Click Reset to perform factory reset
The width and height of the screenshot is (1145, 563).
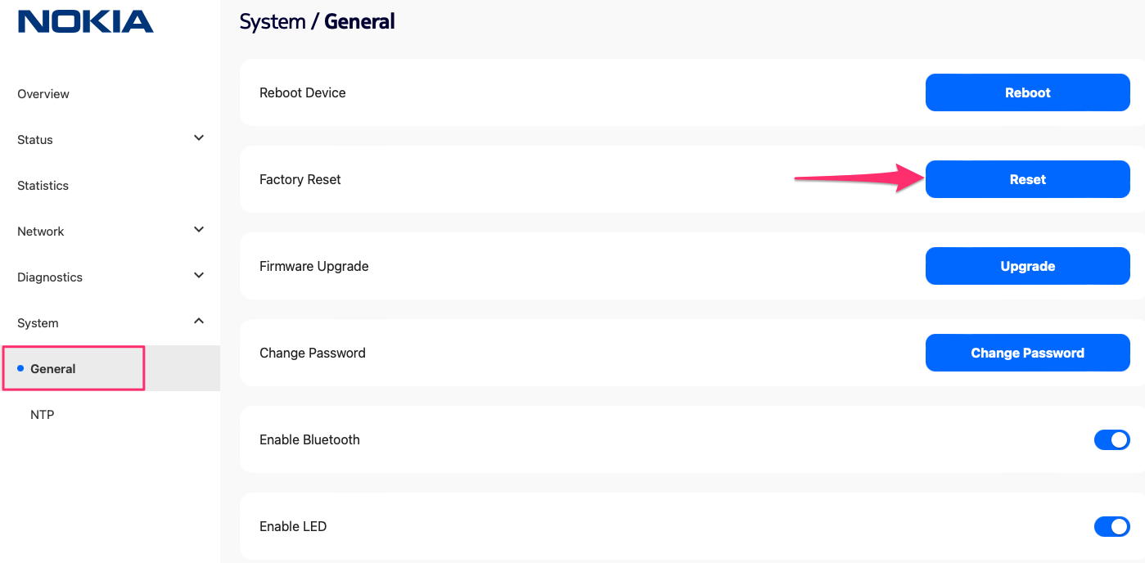coord(1027,179)
